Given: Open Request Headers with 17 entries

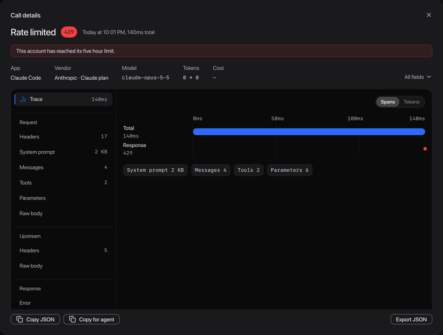Looking at the screenshot, I should (63, 137).
